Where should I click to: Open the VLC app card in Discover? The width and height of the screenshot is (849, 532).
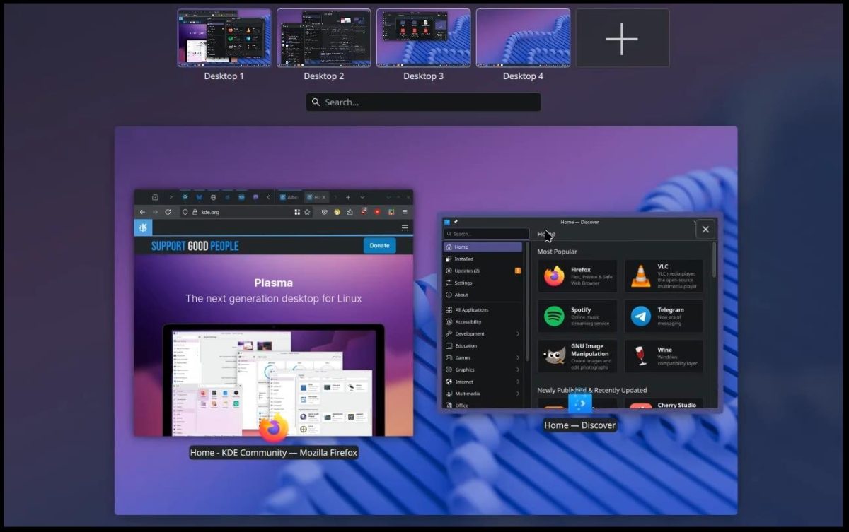pos(664,276)
